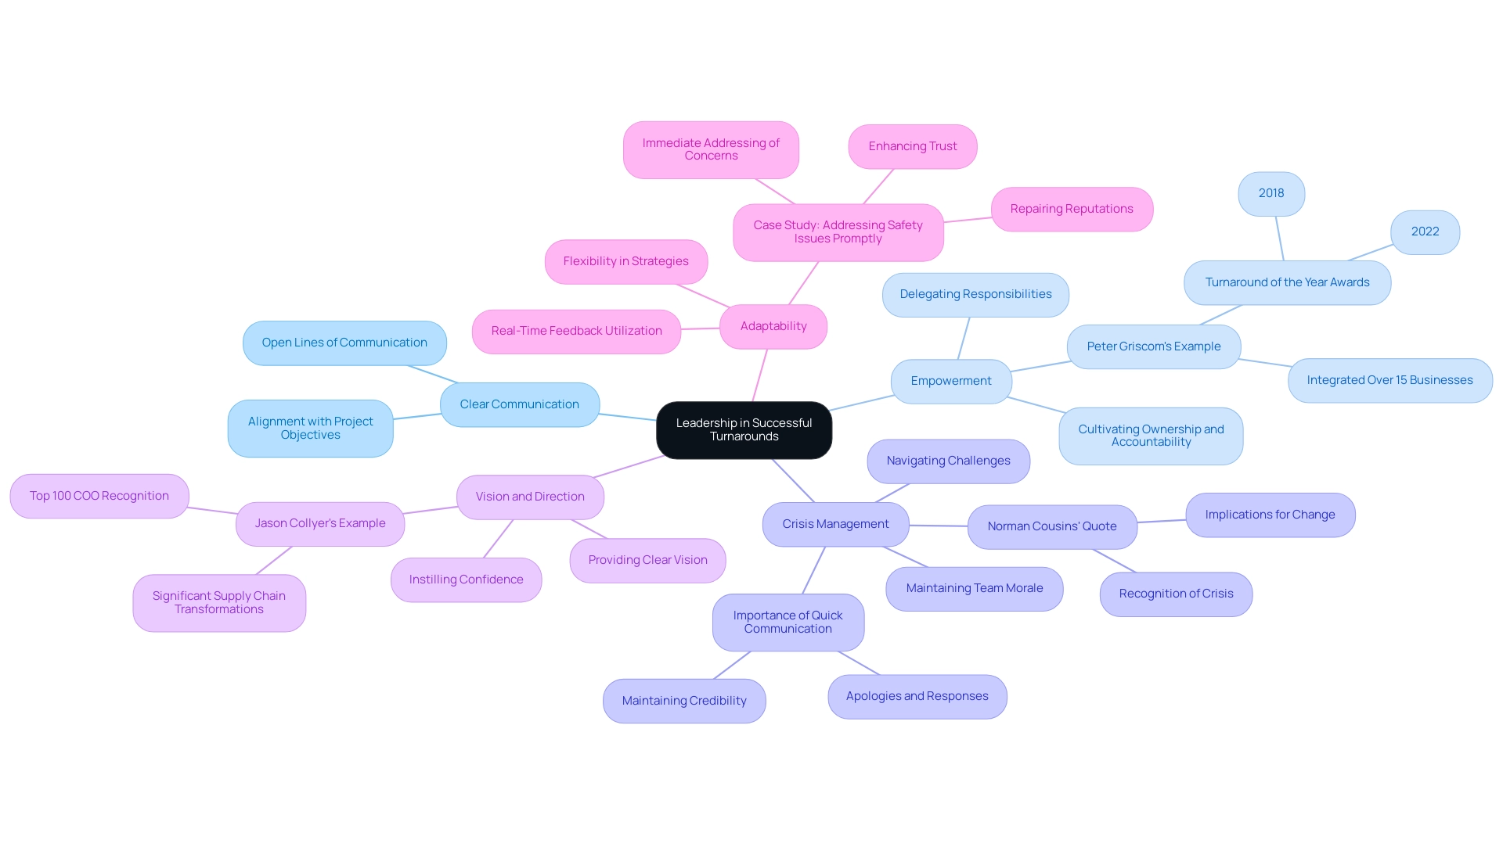Expand the 'Jason Collyer's Example' branch
This screenshot has height=847, width=1503.
click(x=320, y=522)
